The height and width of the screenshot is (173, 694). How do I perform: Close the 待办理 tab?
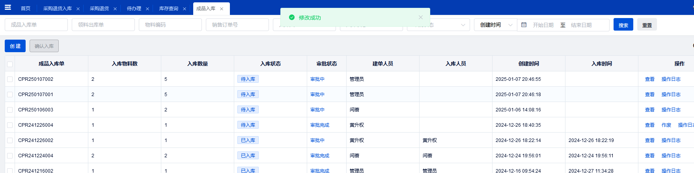click(147, 9)
